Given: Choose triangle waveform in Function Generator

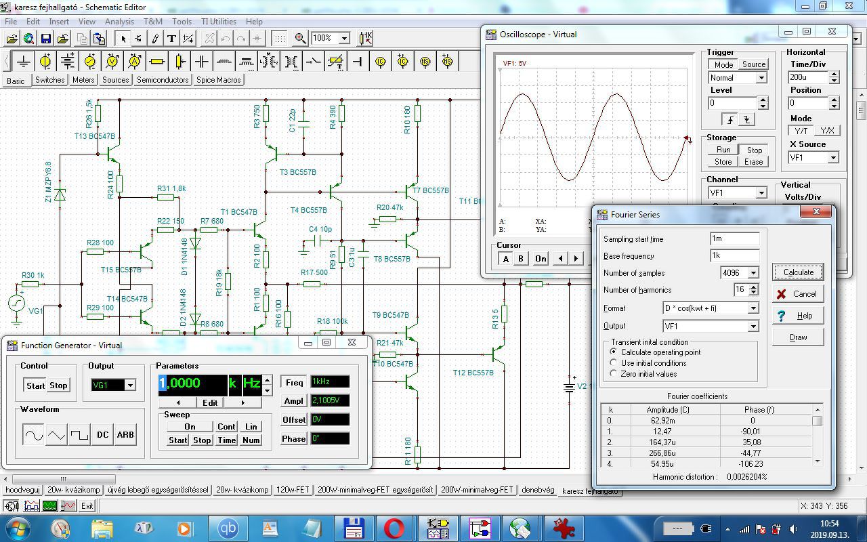Looking at the screenshot, I should pyautogui.click(x=57, y=435).
